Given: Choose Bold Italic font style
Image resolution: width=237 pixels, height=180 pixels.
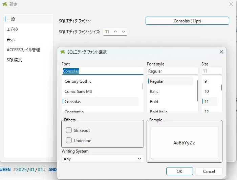Looking at the screenshot, I should [x=170, y=111].
